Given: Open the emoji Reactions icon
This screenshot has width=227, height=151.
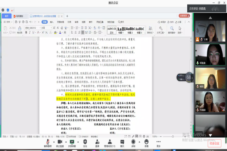Looking at the screenshot, I should pyautogui.click(x=147, y=143).
